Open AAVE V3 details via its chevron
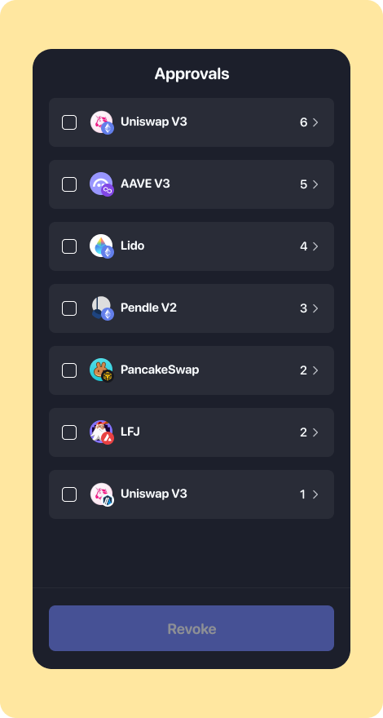 (x=315, y=184)
